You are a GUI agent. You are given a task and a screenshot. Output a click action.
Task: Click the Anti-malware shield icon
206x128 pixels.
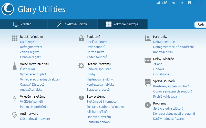15,115
